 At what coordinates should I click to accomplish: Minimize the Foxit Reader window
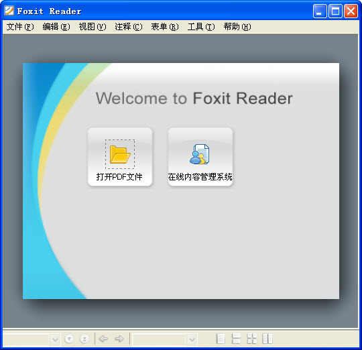[x=320, y=11]
